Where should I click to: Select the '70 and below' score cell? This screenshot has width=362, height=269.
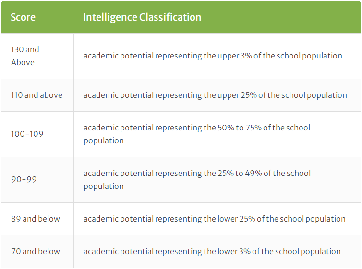click(37, 251)
